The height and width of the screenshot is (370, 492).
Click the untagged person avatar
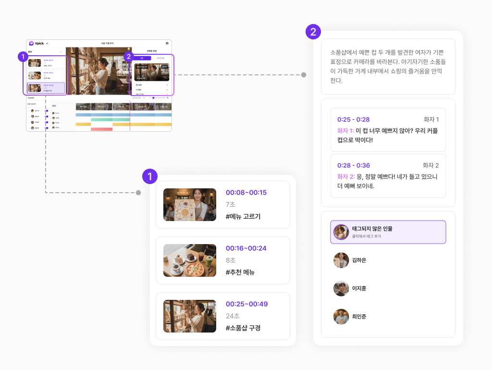pos(341,232)
